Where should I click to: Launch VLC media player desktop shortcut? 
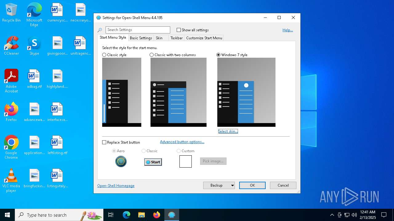(x=11, y=180)
